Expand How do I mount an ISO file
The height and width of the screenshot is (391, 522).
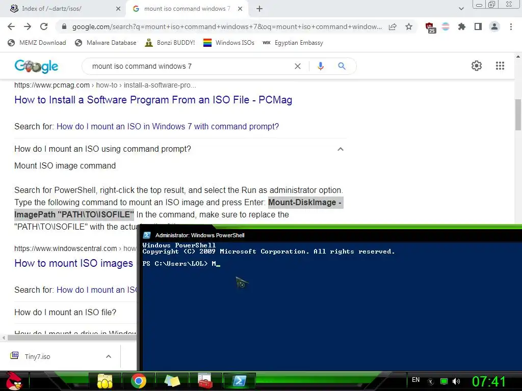point(65,312)
